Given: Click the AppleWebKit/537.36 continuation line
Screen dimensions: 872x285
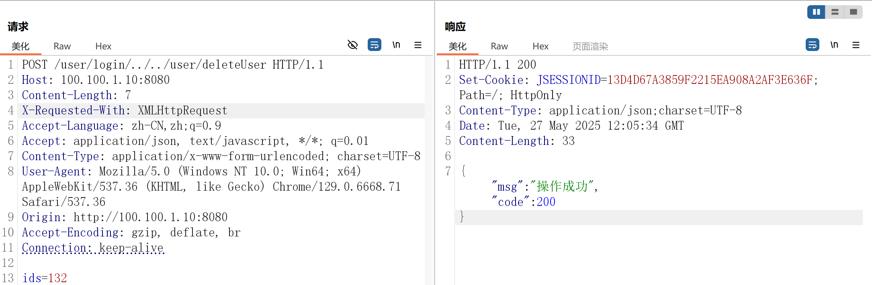Looking at the screenshot, I should click(211, 187).
